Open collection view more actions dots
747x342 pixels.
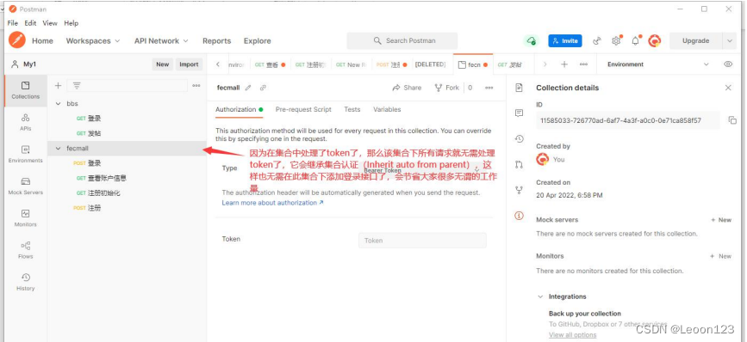click(489, 88)
